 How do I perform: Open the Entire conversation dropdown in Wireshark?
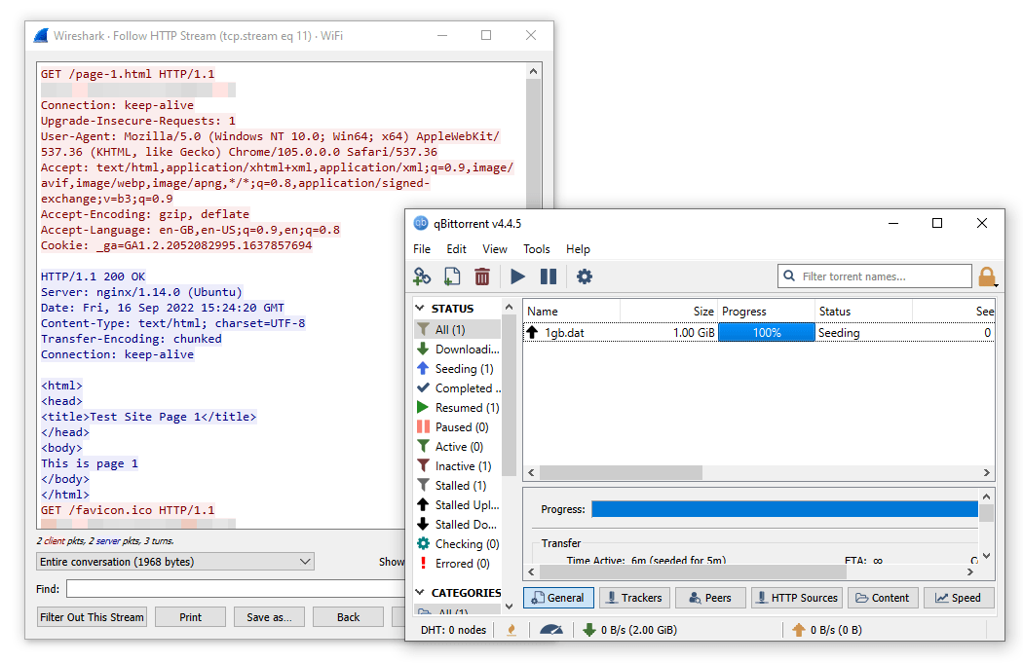pyautogui.click(x=174, y=562)
